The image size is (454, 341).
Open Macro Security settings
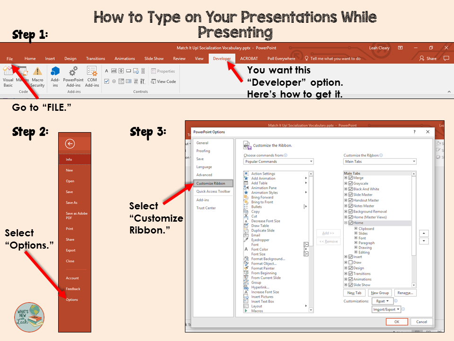point(37,77)
